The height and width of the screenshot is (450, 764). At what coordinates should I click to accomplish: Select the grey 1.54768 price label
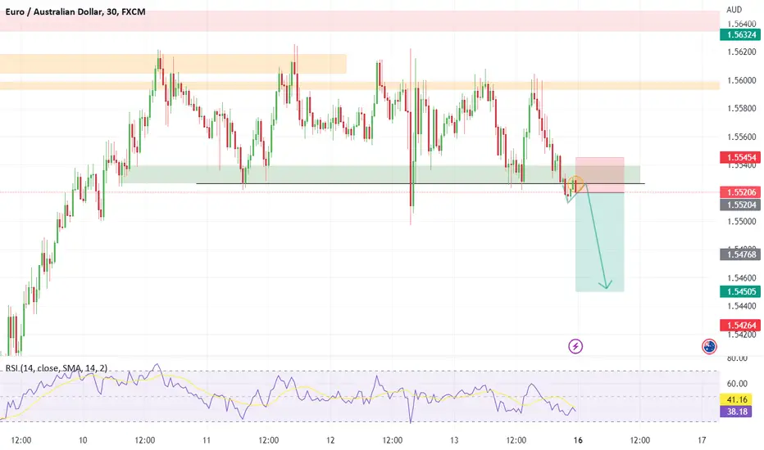[x=740, y=254]
